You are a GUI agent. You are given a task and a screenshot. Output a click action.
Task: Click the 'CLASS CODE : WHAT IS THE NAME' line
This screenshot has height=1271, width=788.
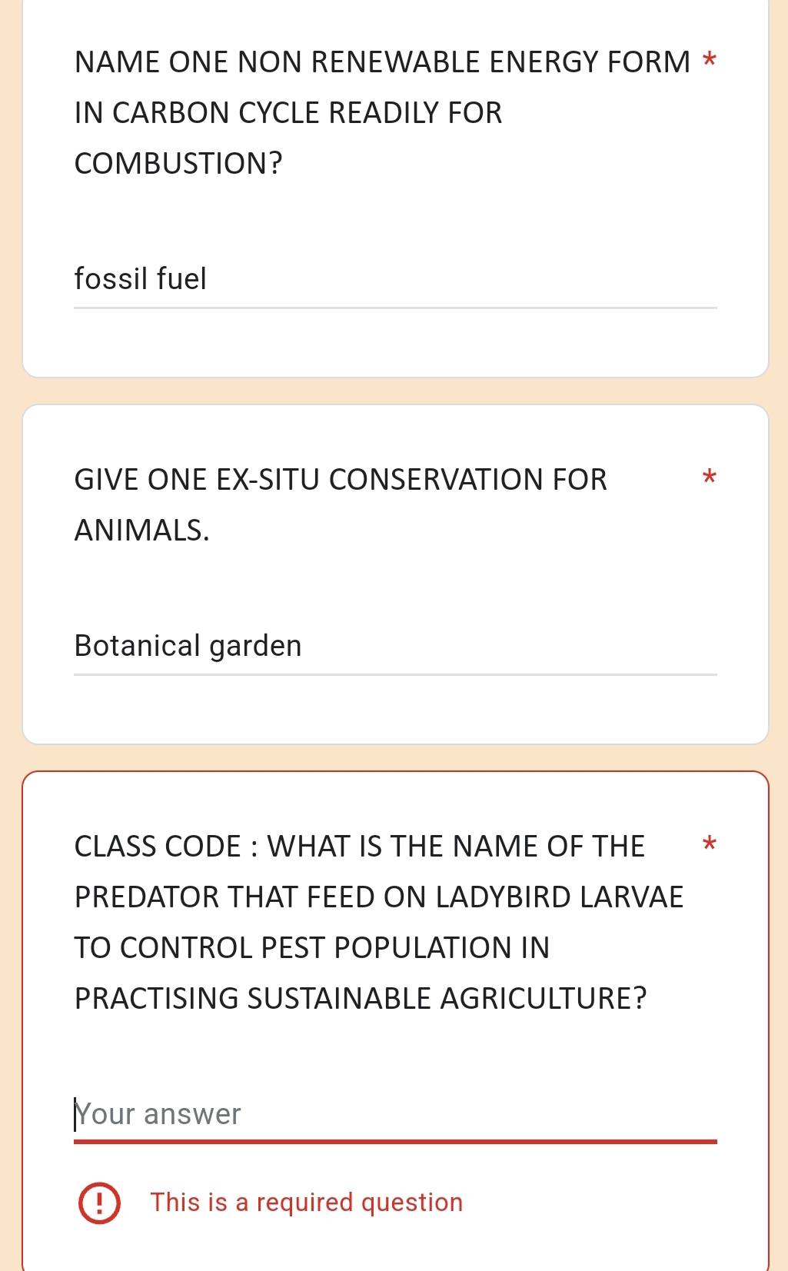359,847
